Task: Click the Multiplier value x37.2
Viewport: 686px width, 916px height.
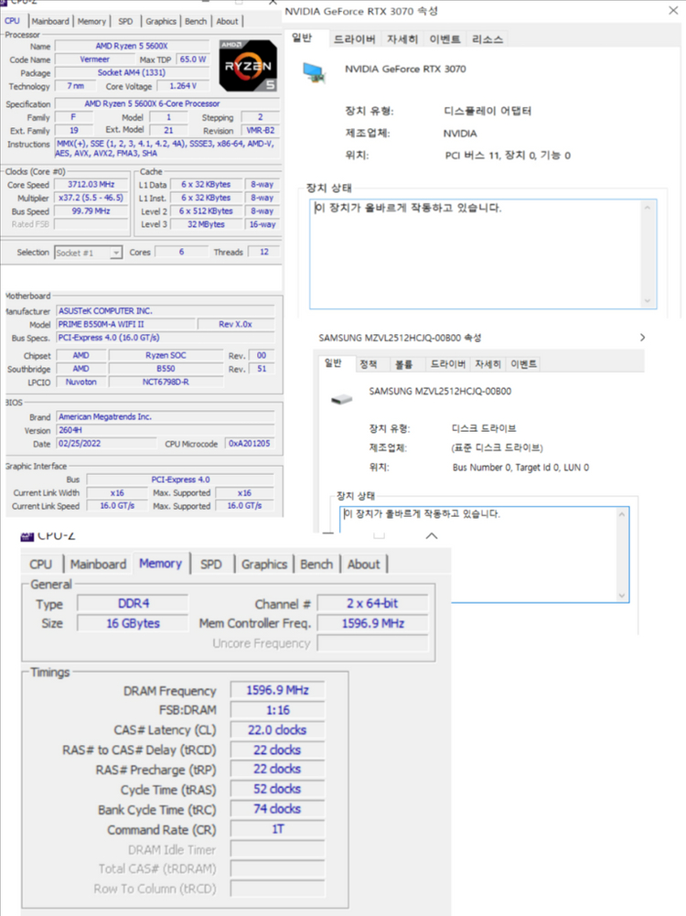Action: [91, 198]
